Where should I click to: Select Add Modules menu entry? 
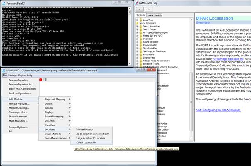pyautogui.click(x=21, y=99)
